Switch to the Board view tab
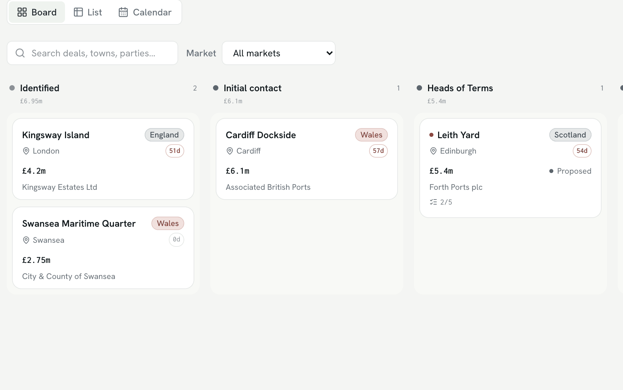Image resolution: width=623 pixels, height=390 pixels. (x=37, y=12)
